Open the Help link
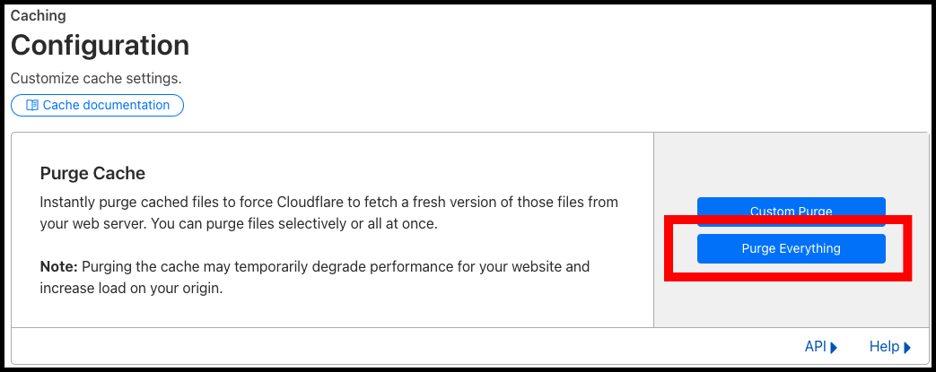Viewport: 936px width, 372px height. [884, 347]
